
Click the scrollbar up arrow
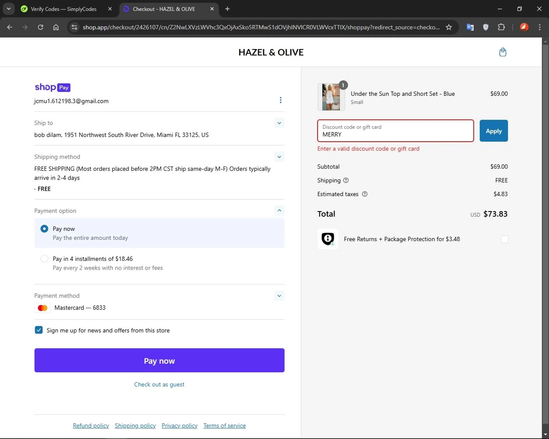[545, 41]
